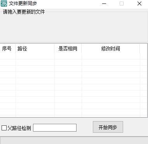
Task: Minimize the 文件更新同步 window
Action: 104,3
